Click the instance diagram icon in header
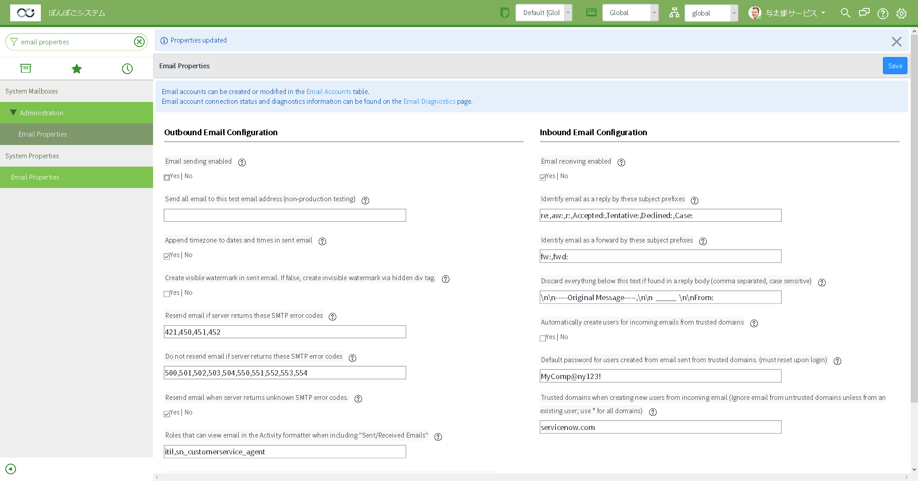 [x=674, y=13]
